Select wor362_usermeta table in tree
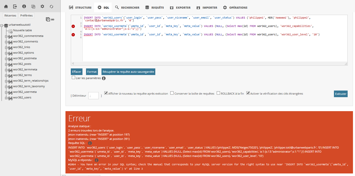The width and height of the screenshot is (355, 176). [25, 92]
